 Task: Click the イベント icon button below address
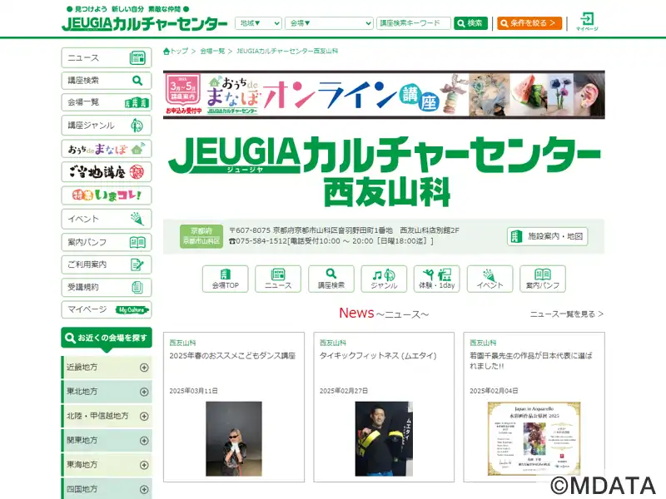(490, 279)
